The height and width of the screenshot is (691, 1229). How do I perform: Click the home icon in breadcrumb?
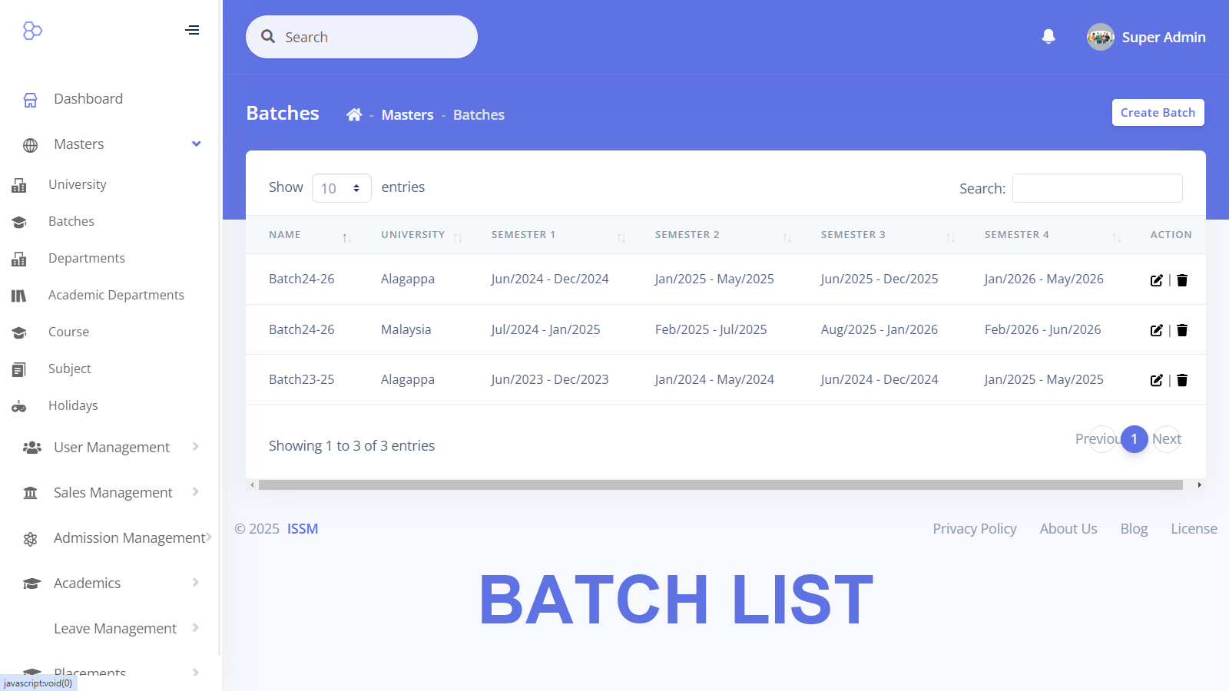pyautogui.click(x=354, y=114)
